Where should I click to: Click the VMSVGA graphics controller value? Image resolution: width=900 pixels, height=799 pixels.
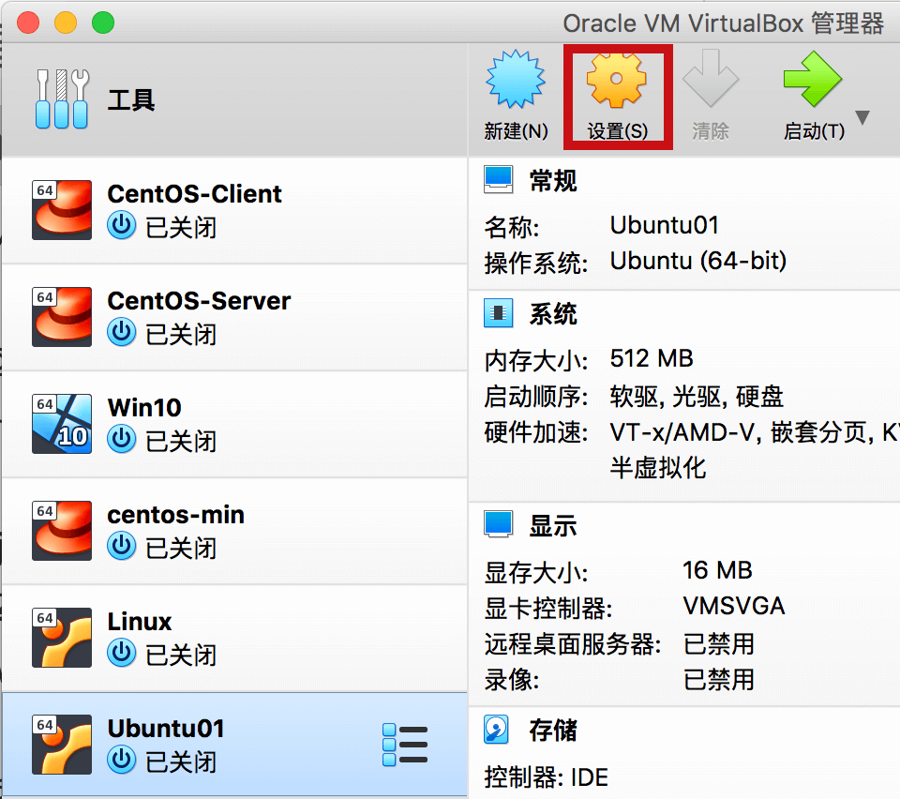(x=733, y=606)
